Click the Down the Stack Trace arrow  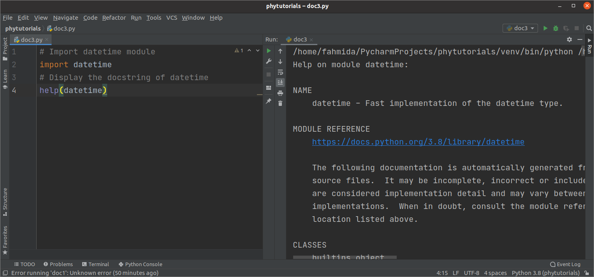(280, 62)
